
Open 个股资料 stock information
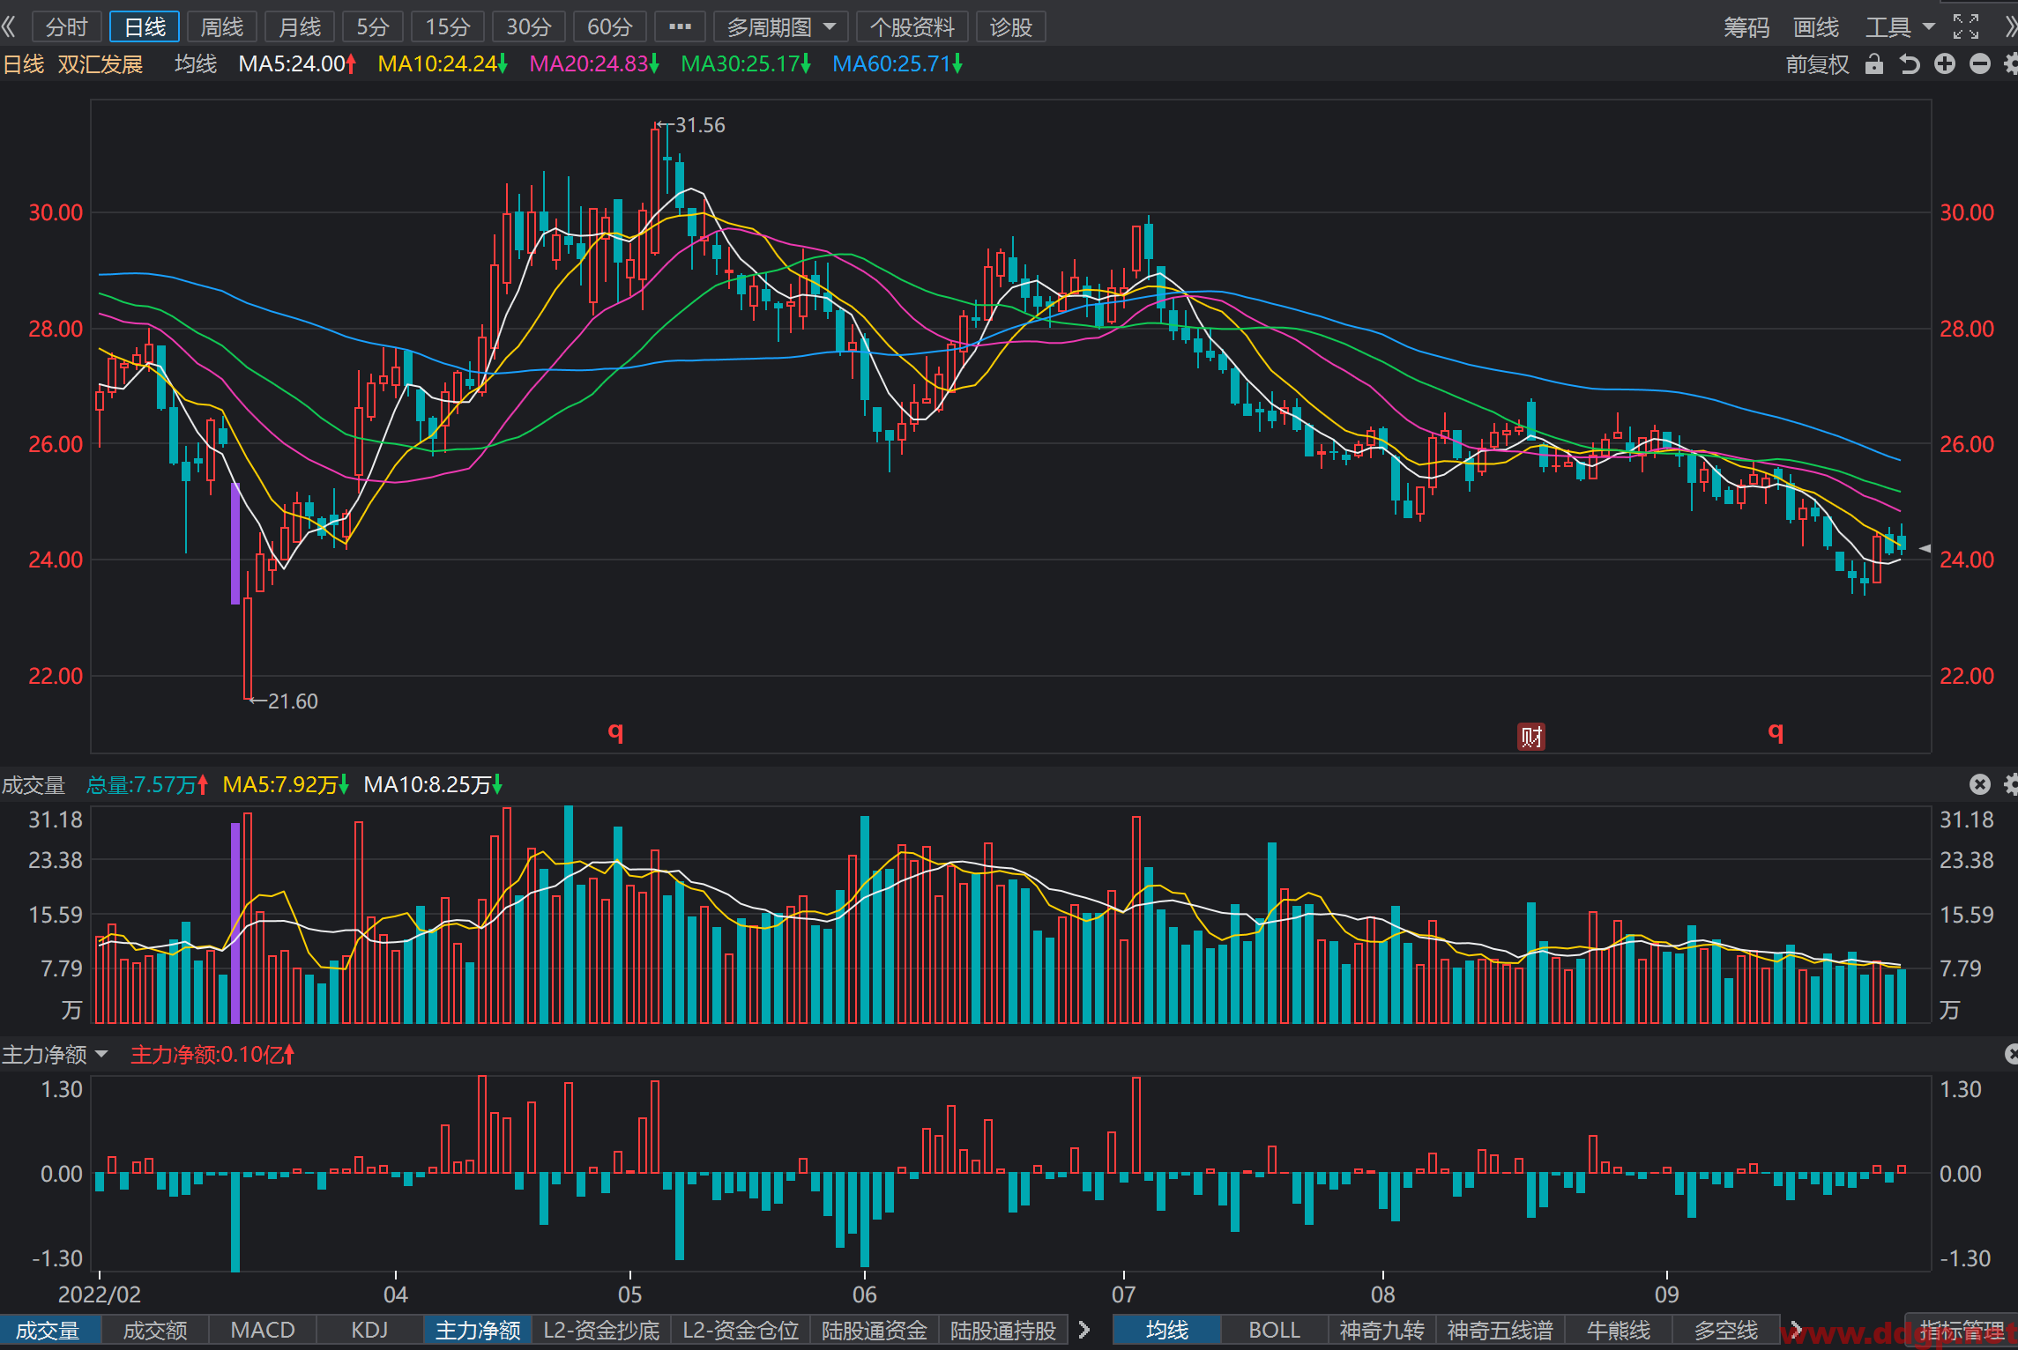(912, 27)
